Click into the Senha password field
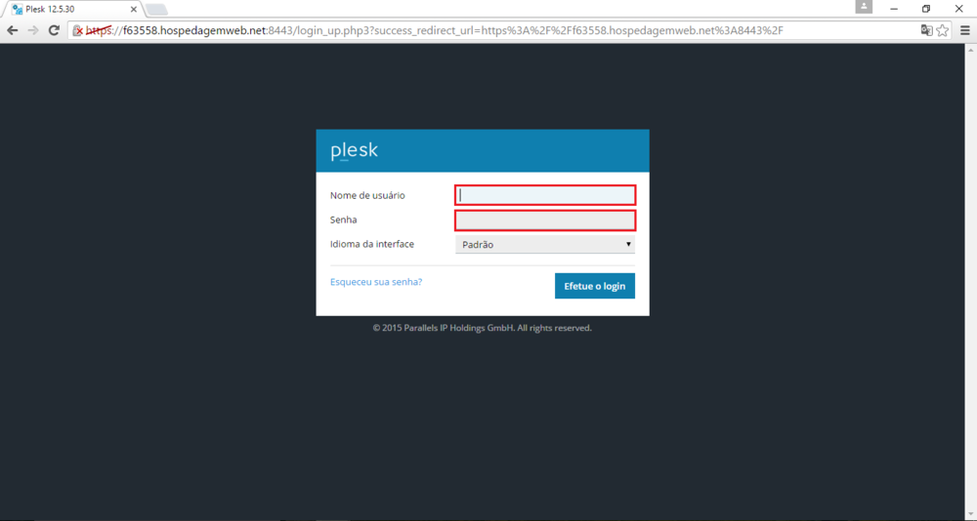The height and width of the screenshot is (521, 977). click(x=545, y=220)
